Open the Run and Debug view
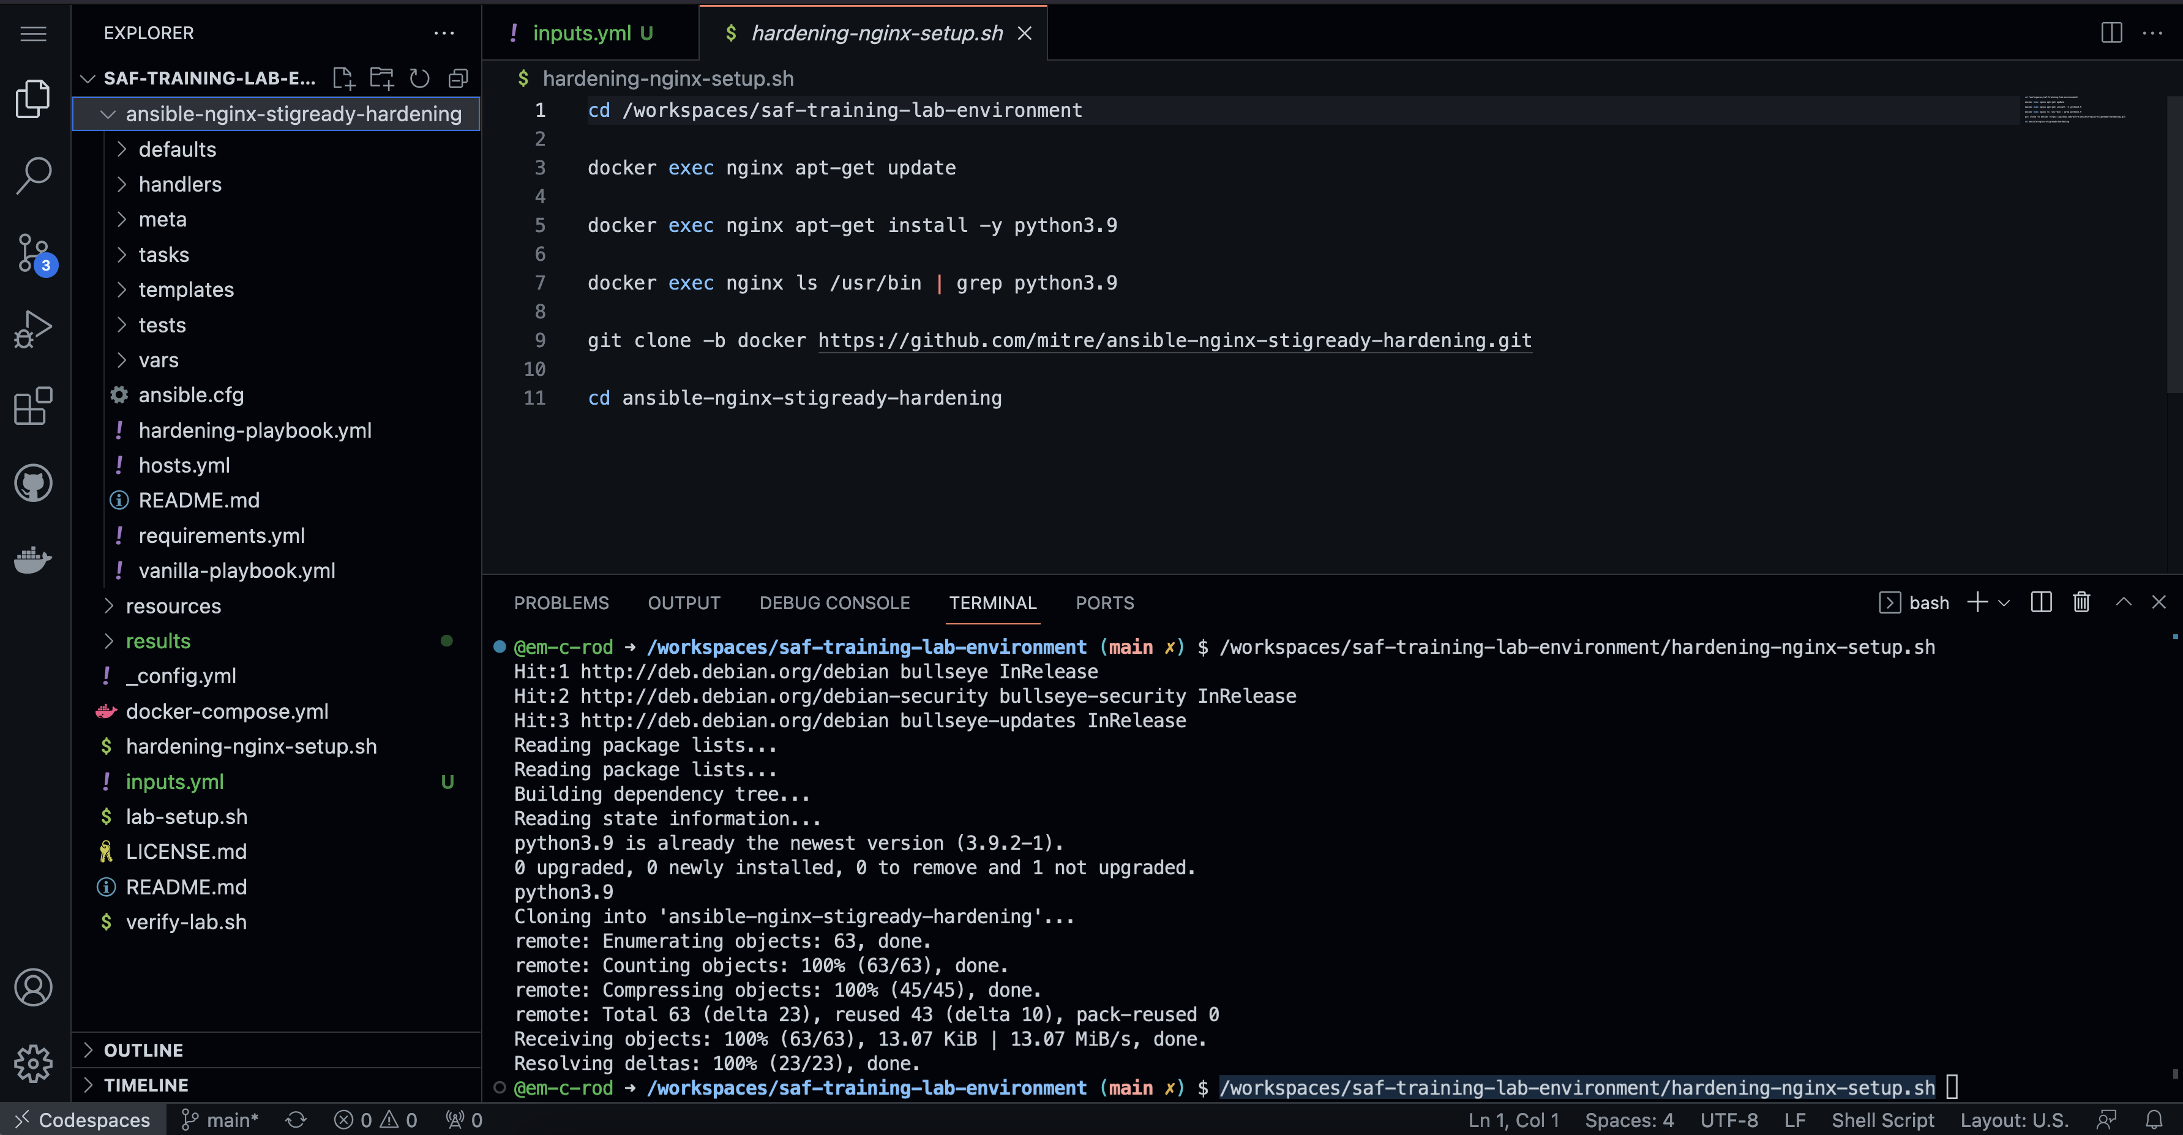 [x=33, y=329]
